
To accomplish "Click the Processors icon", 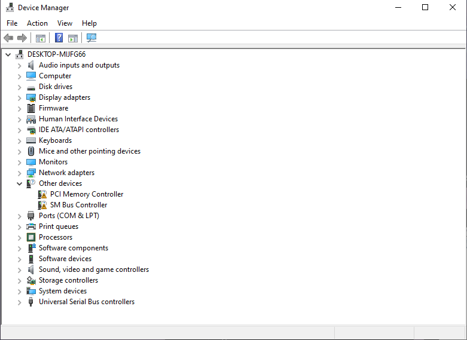I will coord(31,237).
